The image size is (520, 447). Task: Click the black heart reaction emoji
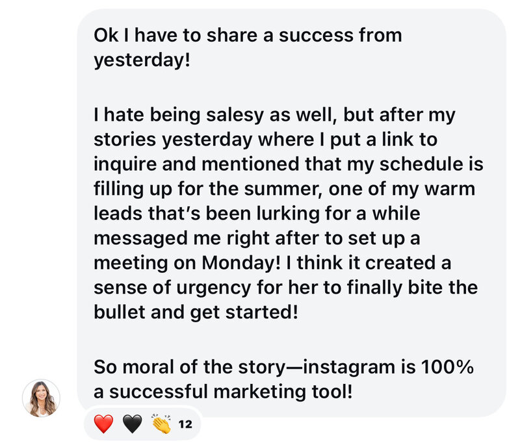(x=132, y=425)
